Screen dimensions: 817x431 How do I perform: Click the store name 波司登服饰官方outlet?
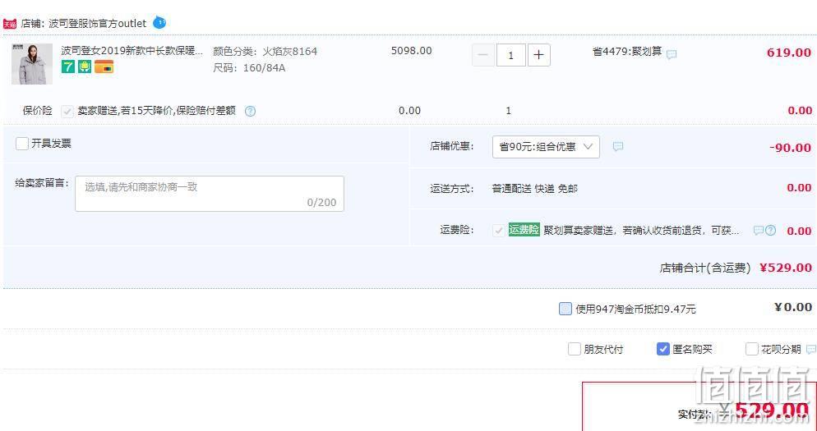pyautogui.click(x=98, y=24)
